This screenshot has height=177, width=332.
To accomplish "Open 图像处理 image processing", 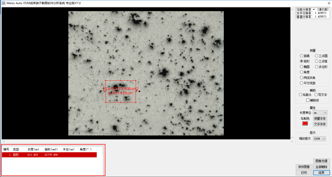I will tap(321, 161).
